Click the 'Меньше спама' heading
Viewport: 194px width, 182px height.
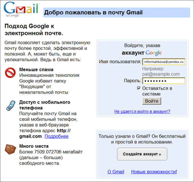coord(36,70)
